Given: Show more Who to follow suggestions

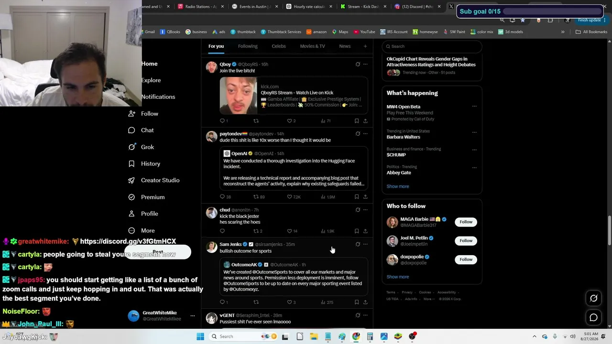Looking at the screenshot, I should pos(398,277).
